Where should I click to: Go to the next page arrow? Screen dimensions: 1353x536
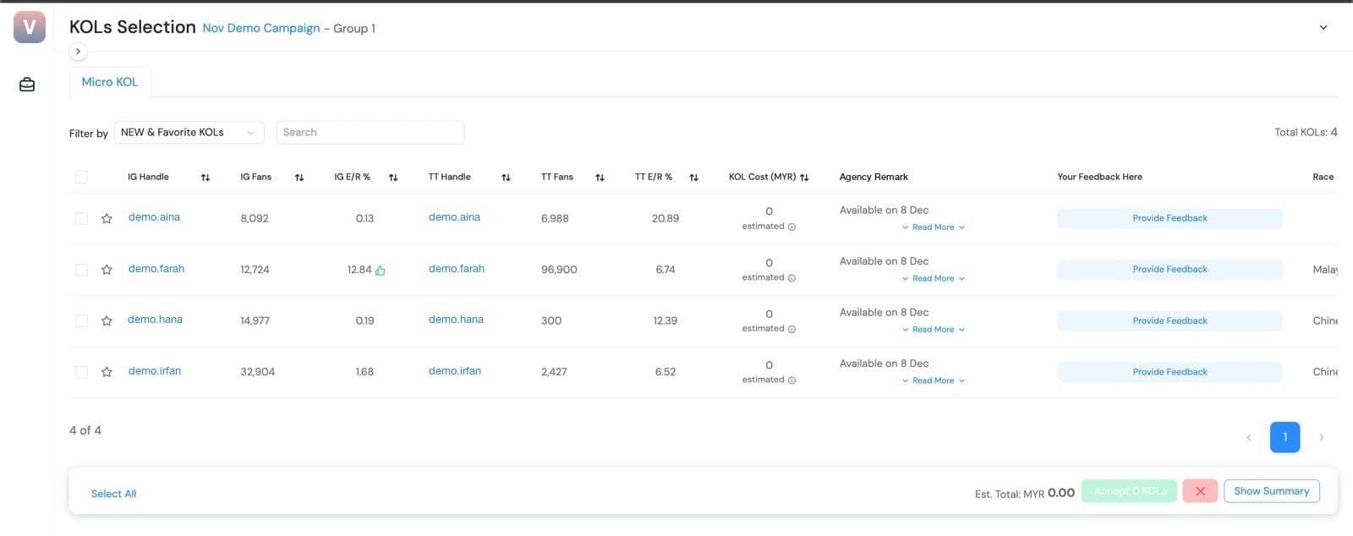click(x=1321, y=437)
